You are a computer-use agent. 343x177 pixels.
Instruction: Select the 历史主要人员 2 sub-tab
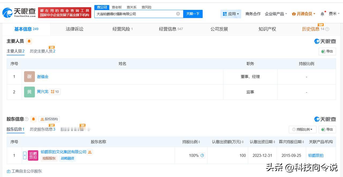point(43,51)
